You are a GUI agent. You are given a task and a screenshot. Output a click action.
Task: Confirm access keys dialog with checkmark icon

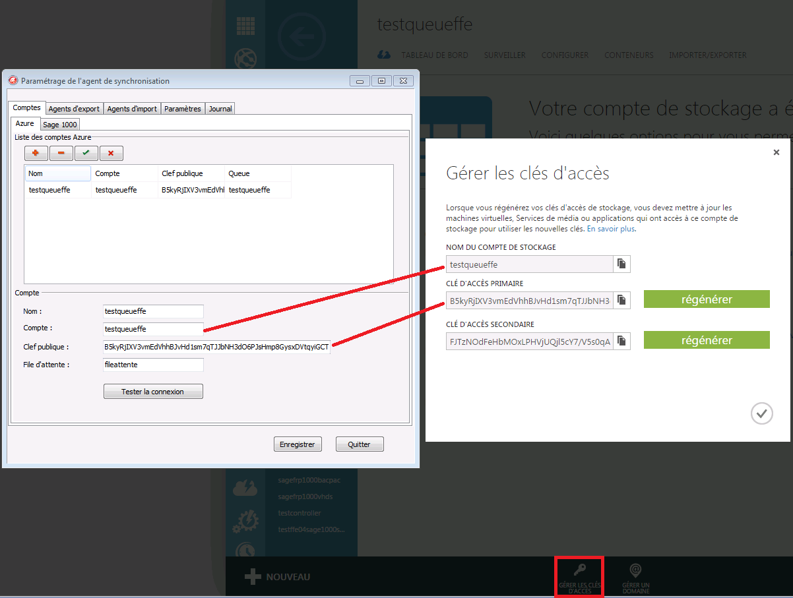pos(761,413)
